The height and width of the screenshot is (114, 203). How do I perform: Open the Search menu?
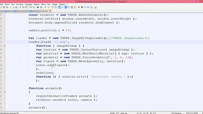coord(7,4)
